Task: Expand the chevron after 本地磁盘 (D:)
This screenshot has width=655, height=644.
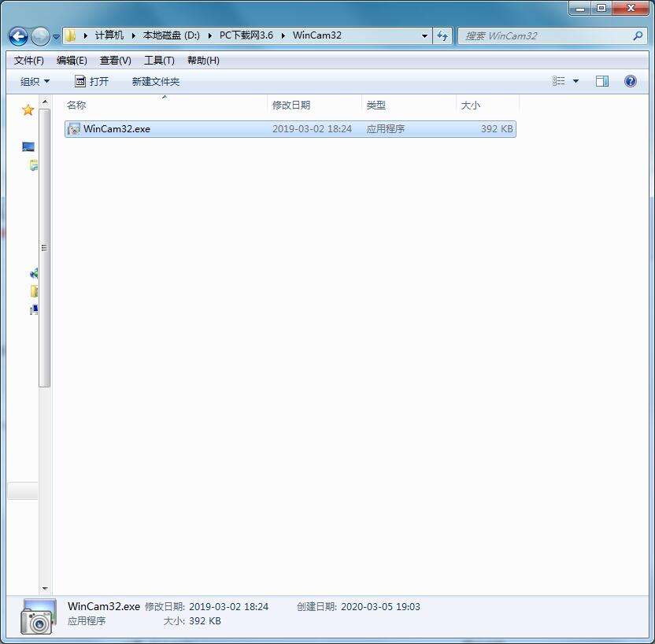Action: click(209, 36)
